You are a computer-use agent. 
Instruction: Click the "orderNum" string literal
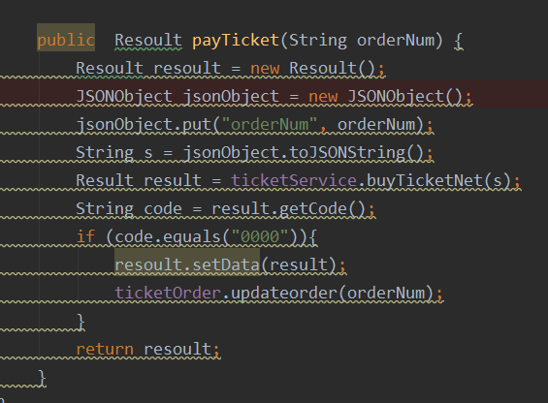(x=270, y=124)
